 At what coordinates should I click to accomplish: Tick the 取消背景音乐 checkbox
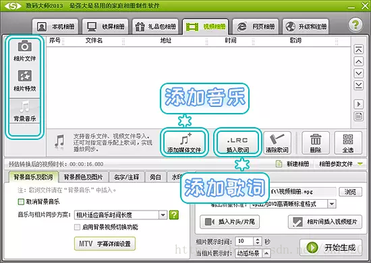21,202
